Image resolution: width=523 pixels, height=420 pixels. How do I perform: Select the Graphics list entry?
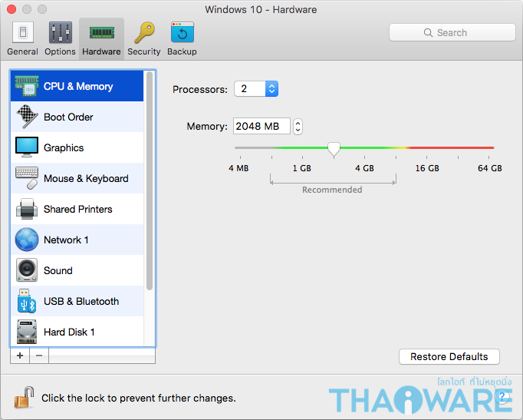pyautogui.click(x=77, y=147)
